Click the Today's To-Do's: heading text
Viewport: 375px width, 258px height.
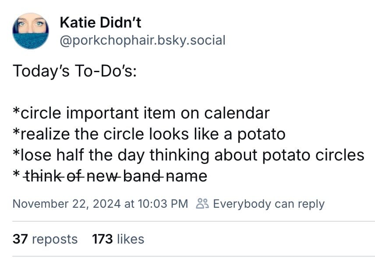74,71
